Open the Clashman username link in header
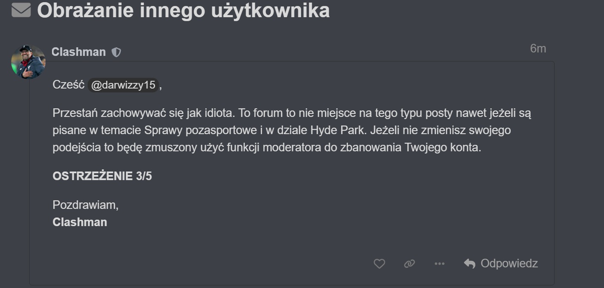Image resolution: width=604 pixels, height=288 pixels. point(78,52)
